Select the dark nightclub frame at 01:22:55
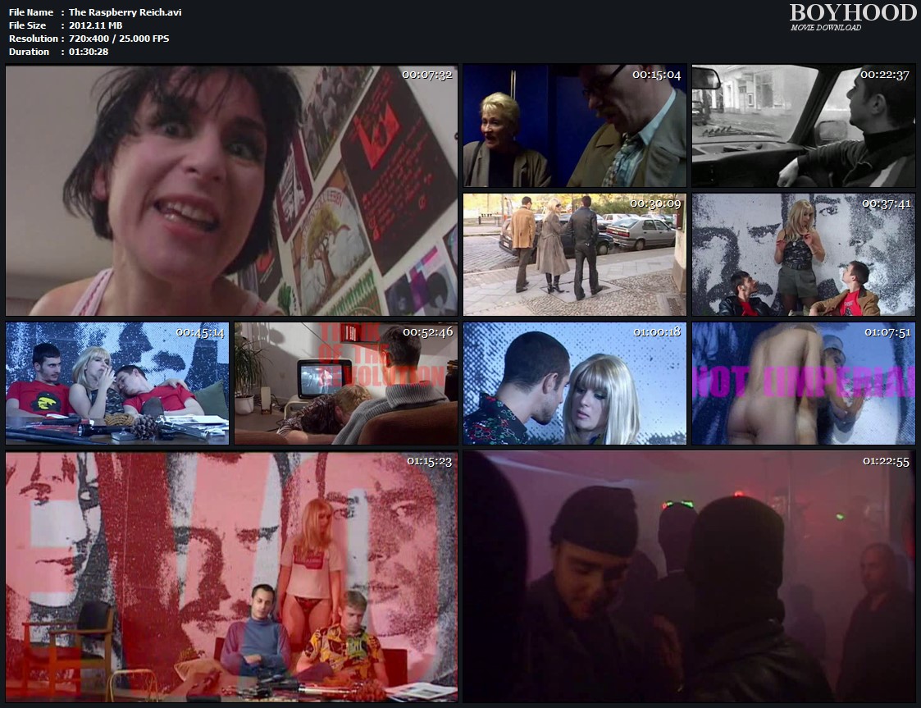This screenshot has height=708, width=921. pos(689,577)
